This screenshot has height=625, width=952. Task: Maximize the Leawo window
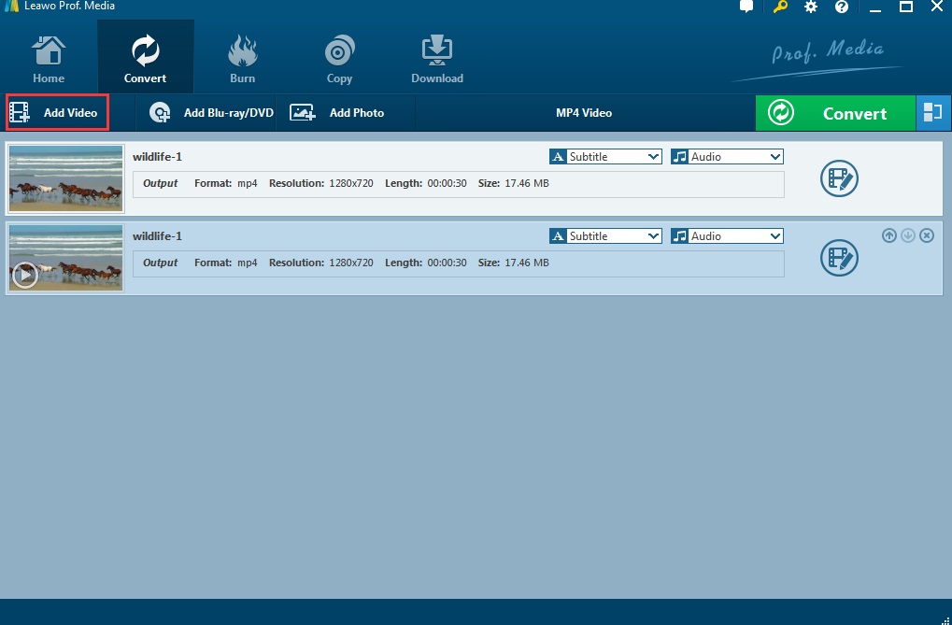[x=906, y=7]
